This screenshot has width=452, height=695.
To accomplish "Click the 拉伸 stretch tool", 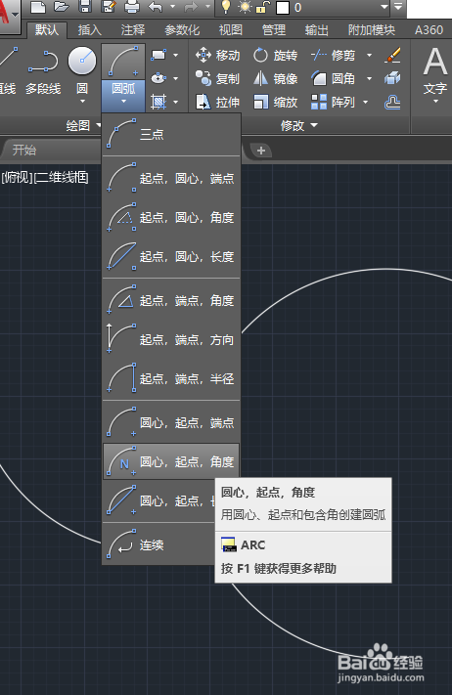I will (217, 103).
